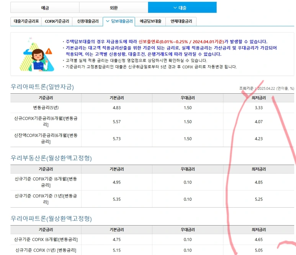Click the 4.95 base rate cell
This screenshot has width=296, height=255.
117,182
